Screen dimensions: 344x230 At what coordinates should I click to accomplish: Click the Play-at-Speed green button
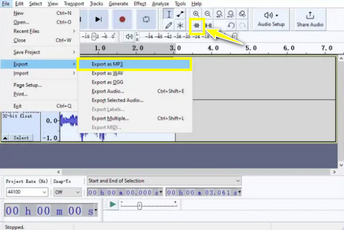(112, 204)
